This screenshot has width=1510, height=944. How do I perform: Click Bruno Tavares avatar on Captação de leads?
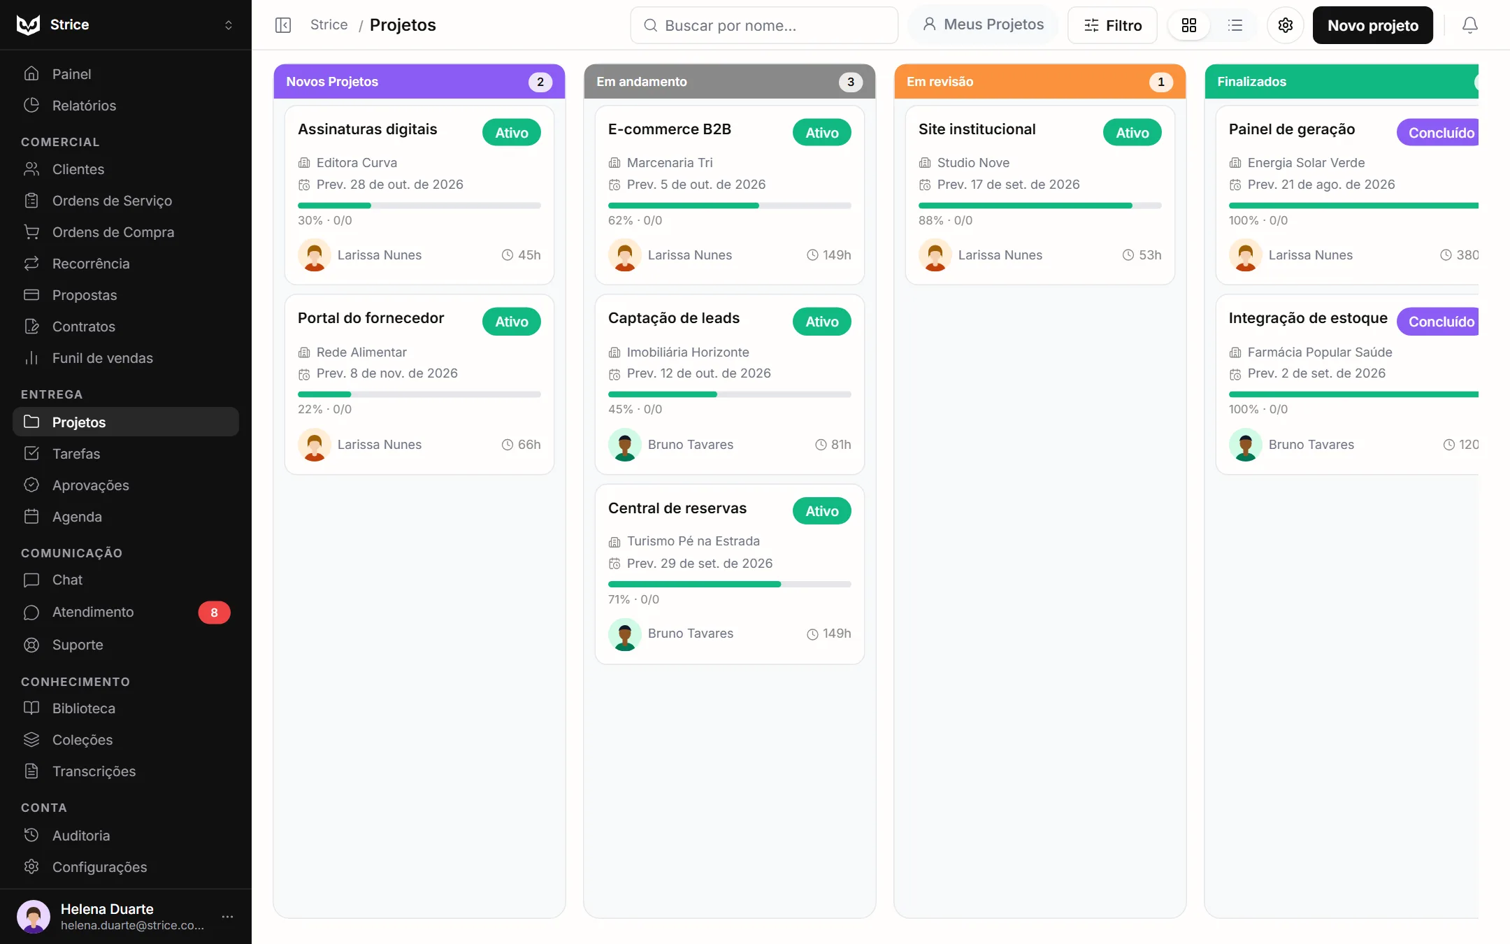[625, 445]
